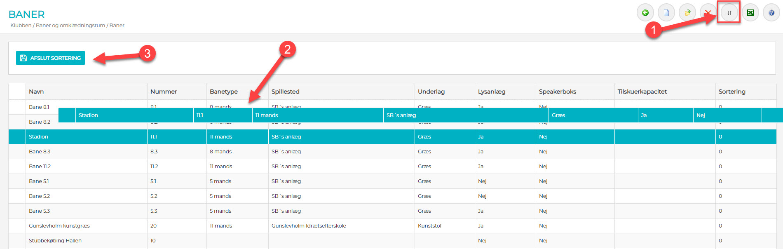Viewport: 783px width, 249px height.
Task: Open the selected item with the folder icon
Action: (x=687, y=13)
